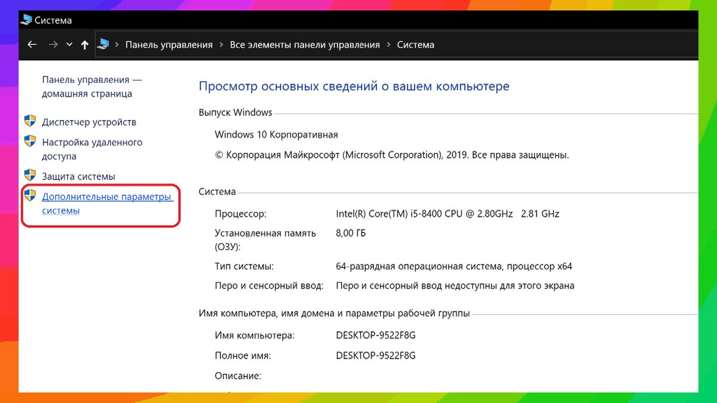
Task: Go up one level with up arrow
Action: [85, 45]
